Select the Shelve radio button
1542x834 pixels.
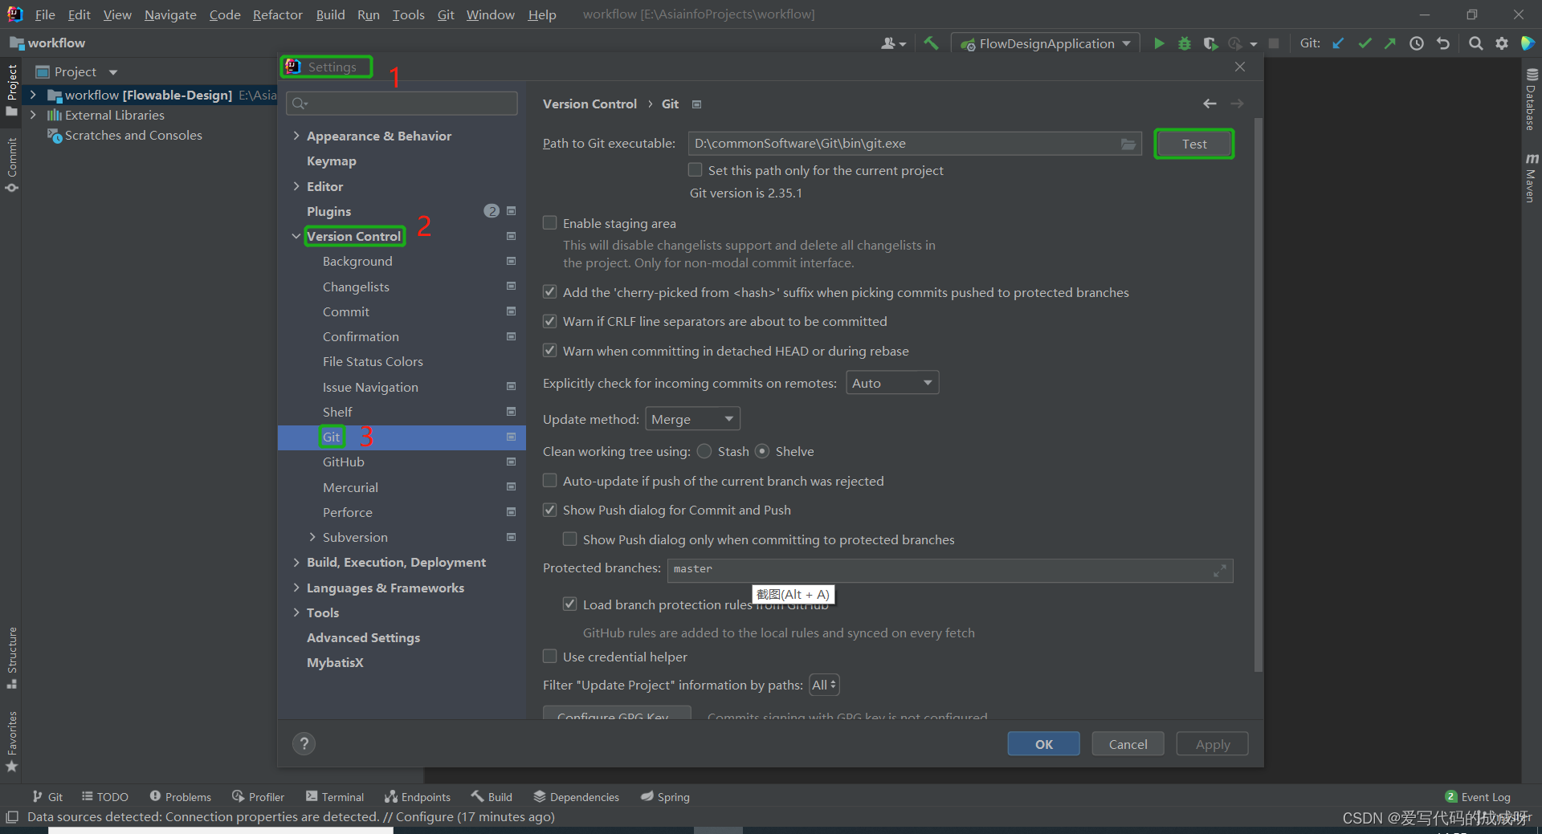tap(762, 451)
